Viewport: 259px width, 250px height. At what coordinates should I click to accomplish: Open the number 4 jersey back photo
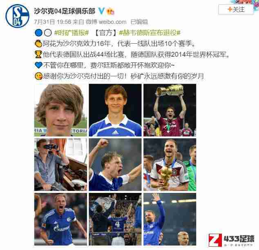pos(115,219)
